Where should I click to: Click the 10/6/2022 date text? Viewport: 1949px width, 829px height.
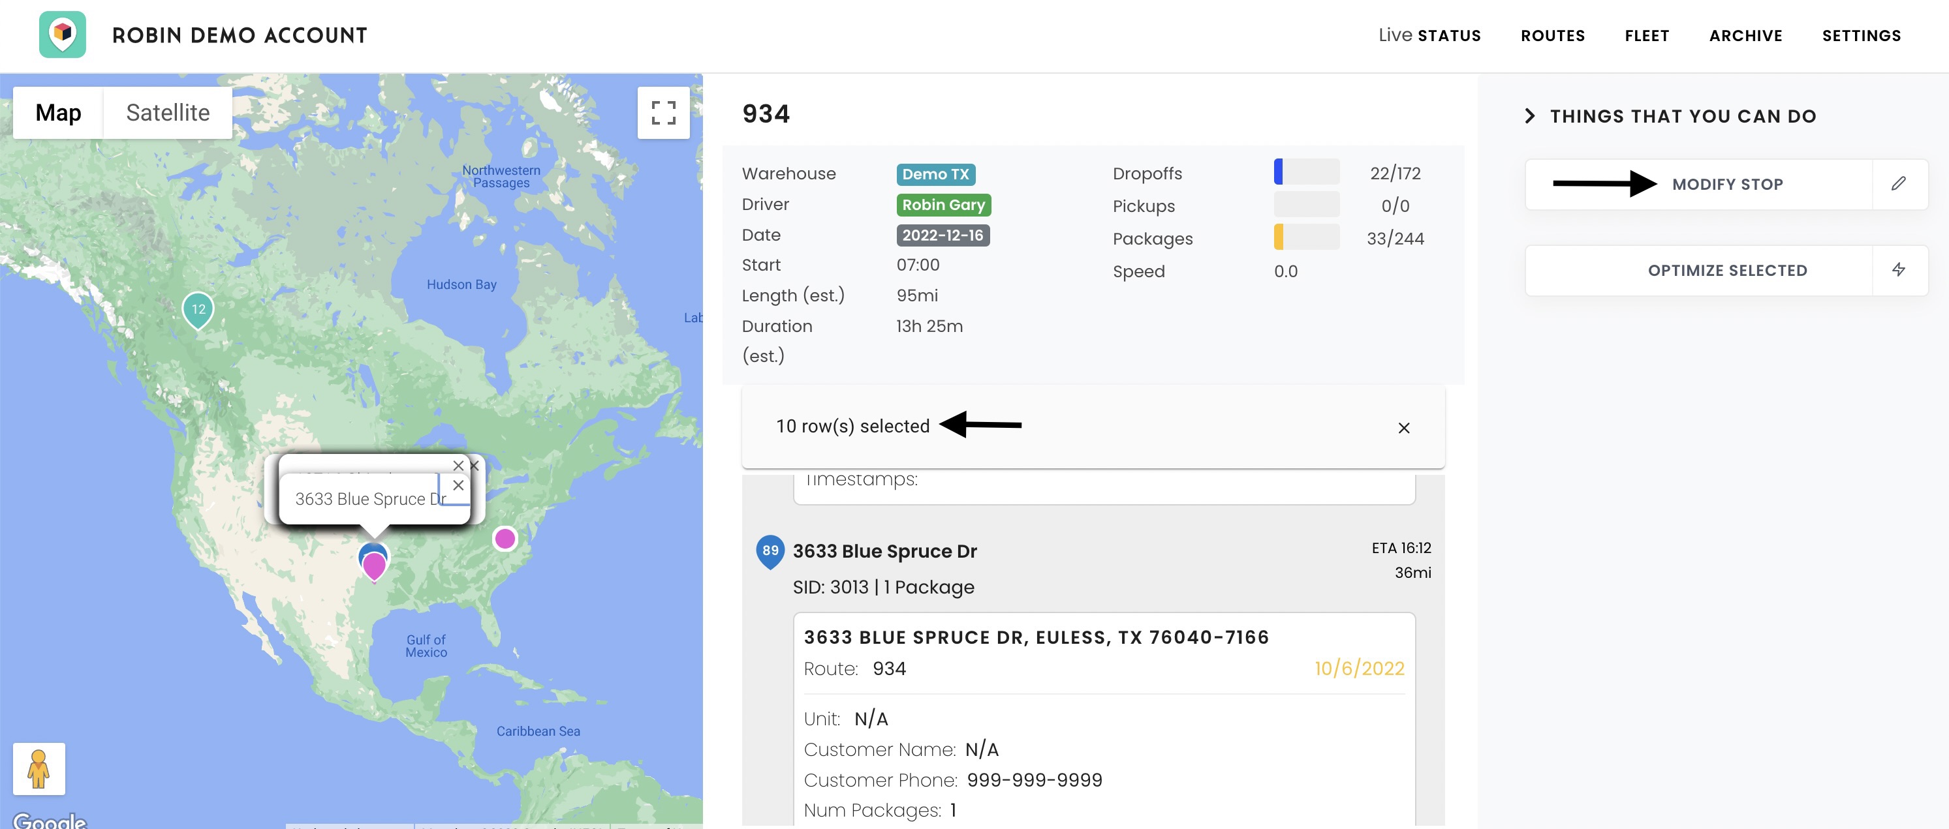pyautogui.click(x=1359, y=669)
